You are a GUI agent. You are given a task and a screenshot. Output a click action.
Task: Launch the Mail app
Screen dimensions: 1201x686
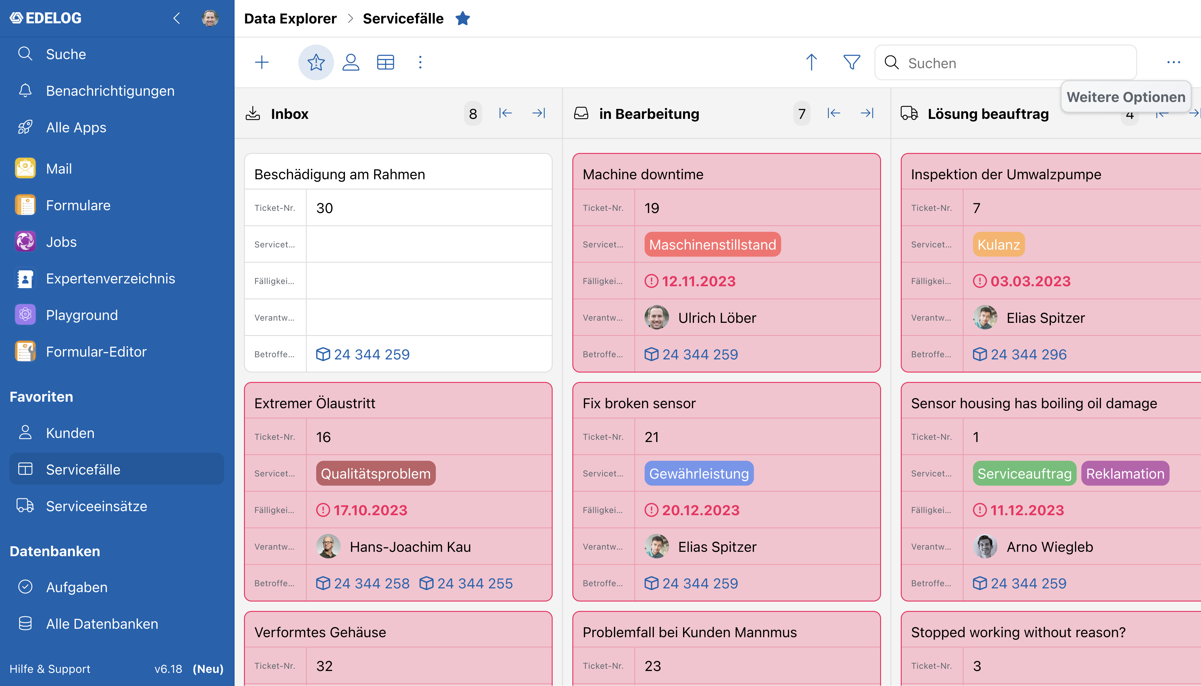point(117,169)
